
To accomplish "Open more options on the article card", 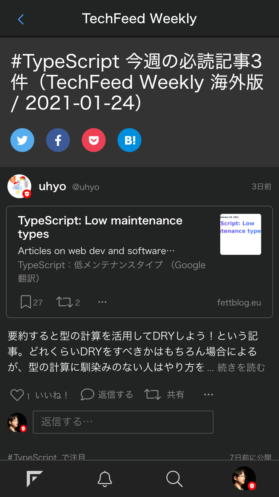I will pos(102,302).
